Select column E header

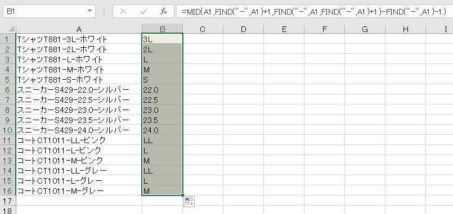click(x=284, y=29)
